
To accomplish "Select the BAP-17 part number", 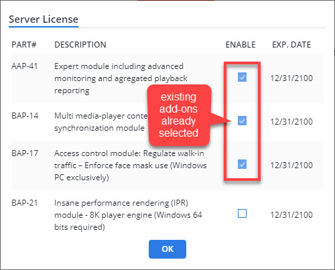I will click(x=25, y=153).
